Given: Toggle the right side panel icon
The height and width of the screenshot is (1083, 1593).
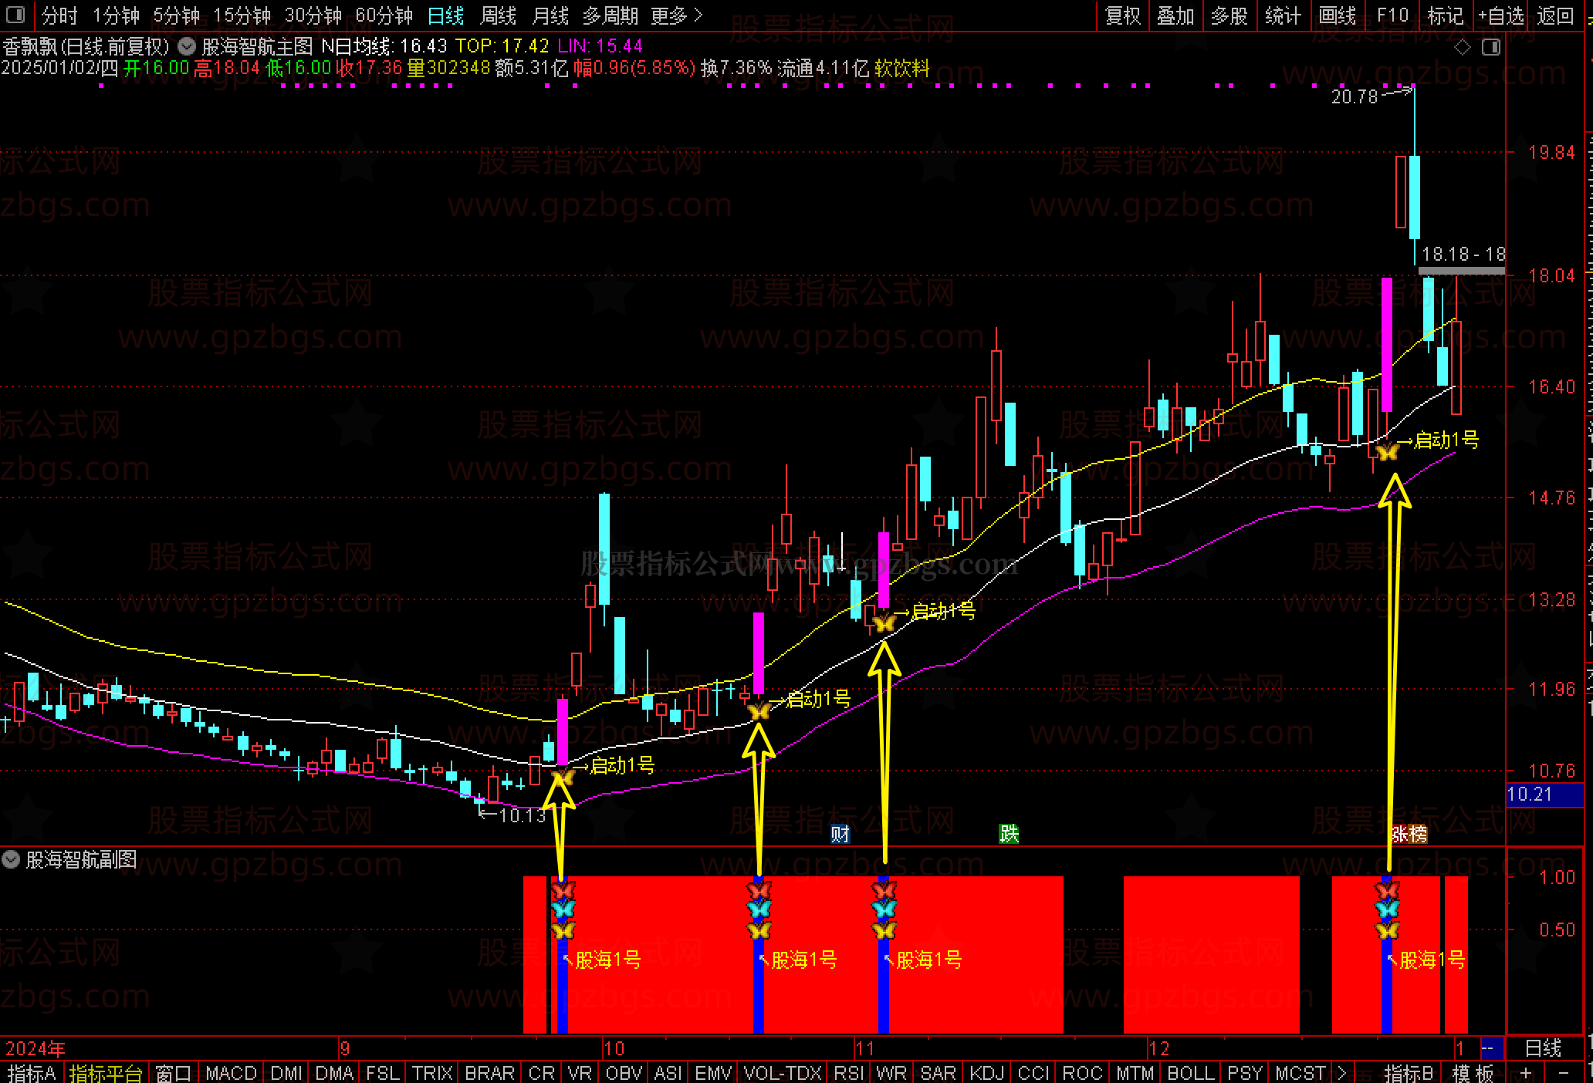Looking at the screenshot, I should tap(1491, 48).
